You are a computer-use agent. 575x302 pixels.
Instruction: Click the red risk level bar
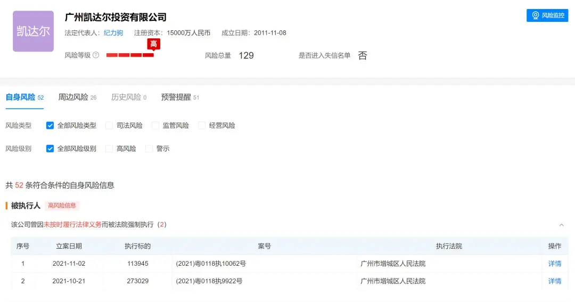tap(130, 55)
